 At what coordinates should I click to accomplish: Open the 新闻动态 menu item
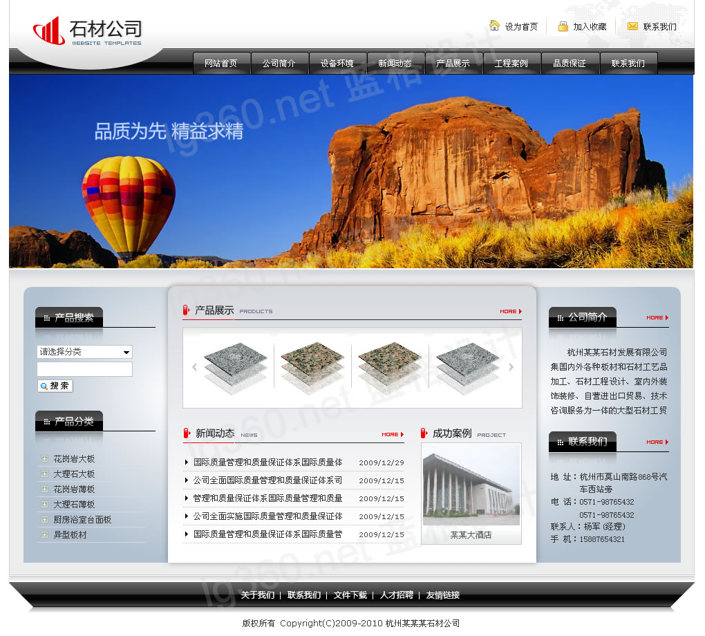tap(395, 63)
